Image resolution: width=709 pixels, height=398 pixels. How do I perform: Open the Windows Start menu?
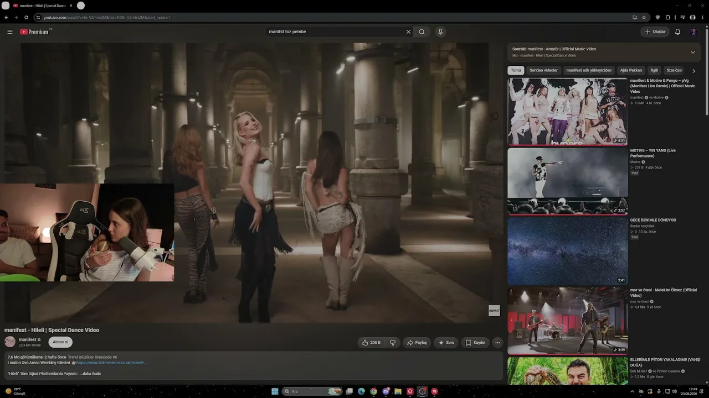pyautogui.click(x=274, y=391)
